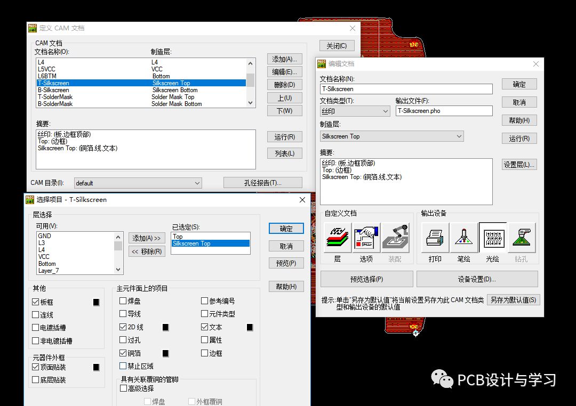Enable the 参考编号 checkbox
The image size is (576, 406).
pos(204,301)
